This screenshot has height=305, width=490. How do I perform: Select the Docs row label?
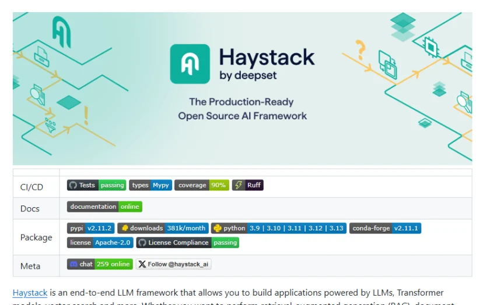[x=30, y=208]
